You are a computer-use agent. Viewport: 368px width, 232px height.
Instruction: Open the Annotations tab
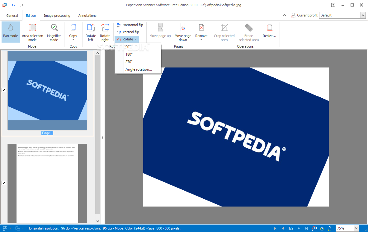click(x=87, y=16)
